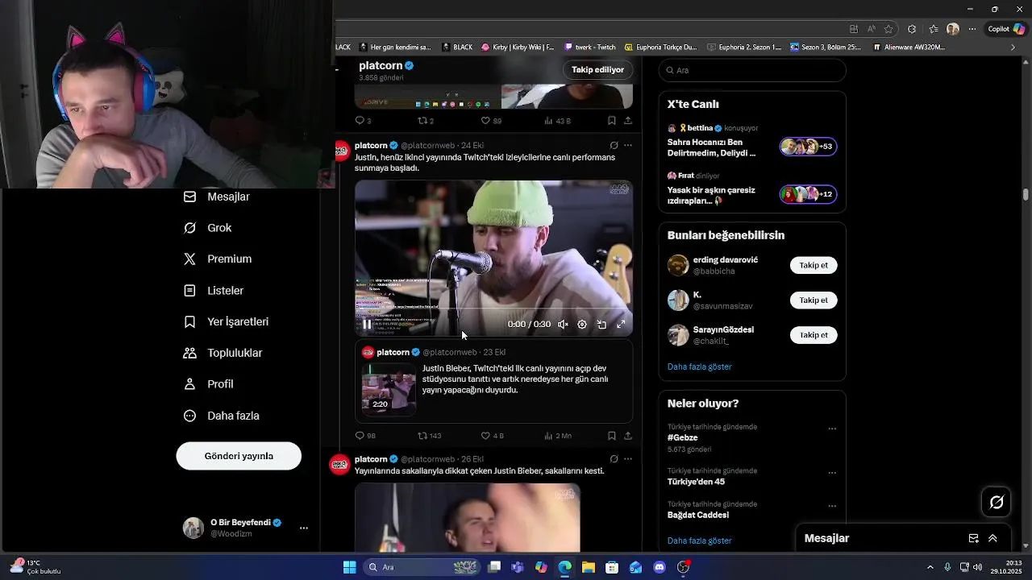The width and height of the screenshot is (1032, 580).
Task: Open more options for #Gebze trend
Action: pyautogui.click(x=832, y=429)
